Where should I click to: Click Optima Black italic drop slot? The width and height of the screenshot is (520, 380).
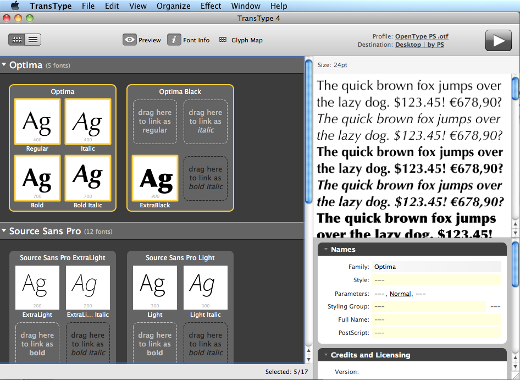coord(206,122)
